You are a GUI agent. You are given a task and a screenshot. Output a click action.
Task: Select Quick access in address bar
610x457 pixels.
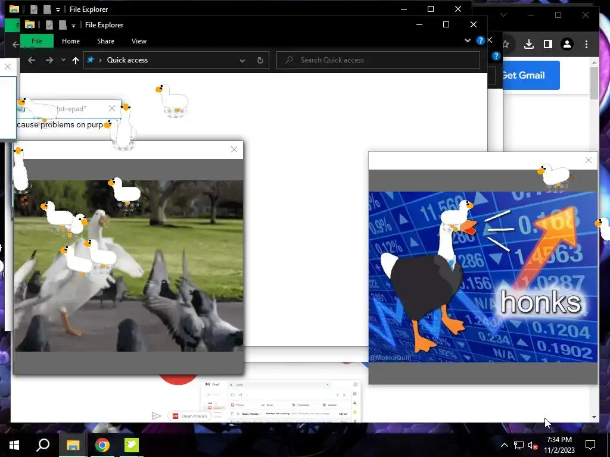tap(127, 60)
